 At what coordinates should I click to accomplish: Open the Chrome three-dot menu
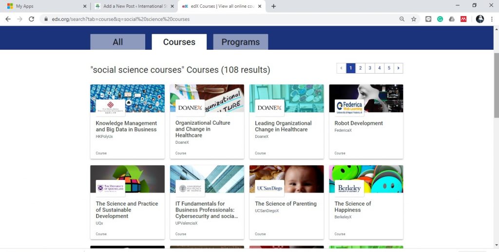click(492, 19)
